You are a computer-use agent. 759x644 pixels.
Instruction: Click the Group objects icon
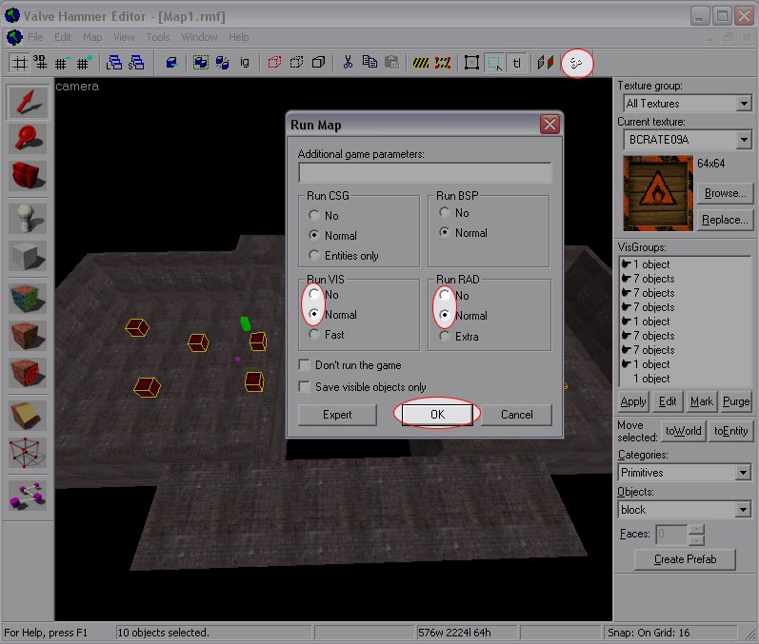pyautogui.click(x=201, y=63)
